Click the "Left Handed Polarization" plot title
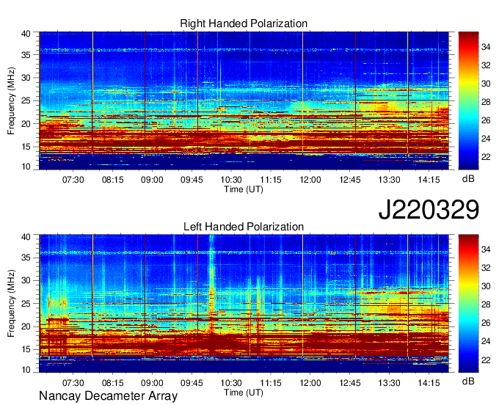Viewport: 499px width, 405px height. (x=244, y=227)
